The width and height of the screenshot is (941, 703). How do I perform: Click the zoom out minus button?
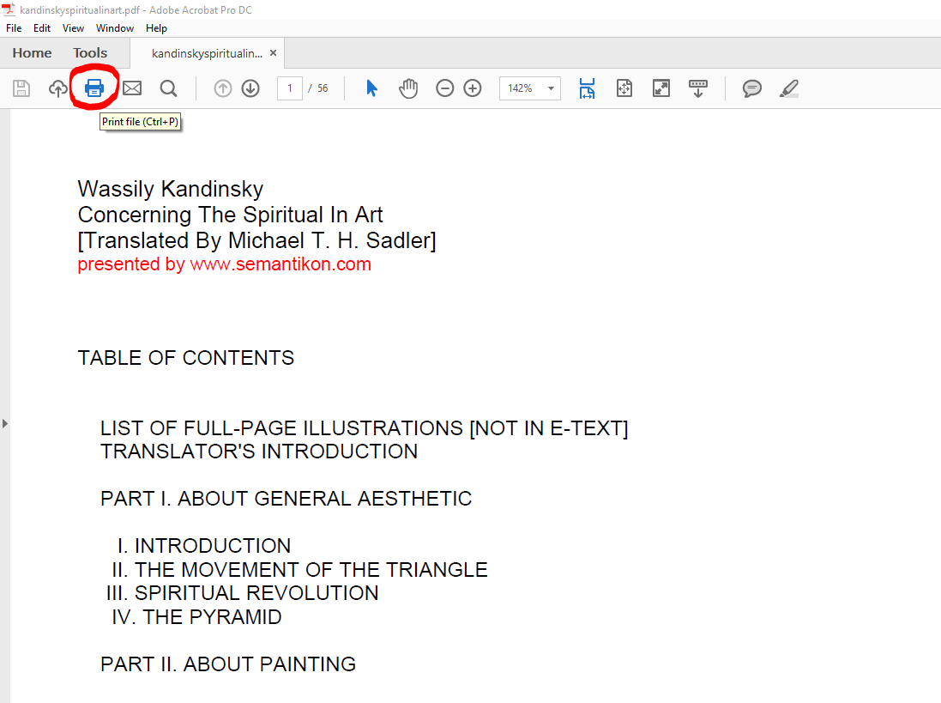point(444,88)
